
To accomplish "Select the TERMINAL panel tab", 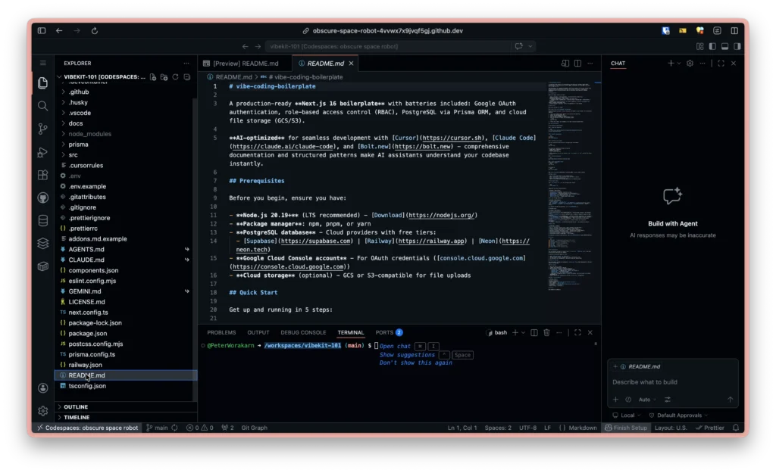I will click(x=350, y=333).
